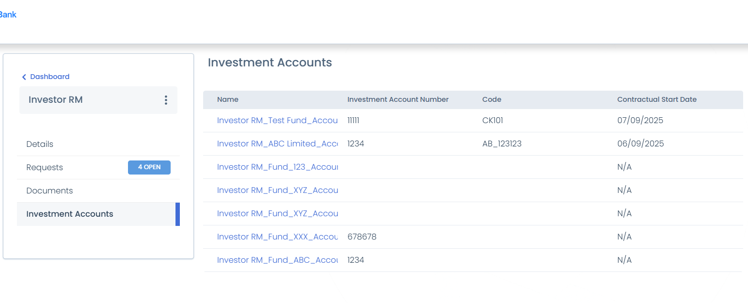Open Investor RM_Fund_XYZ_Account record
748x303 pixels.
tap(277, 190)
